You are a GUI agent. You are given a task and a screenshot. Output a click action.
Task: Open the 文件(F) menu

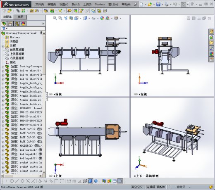point(40,5)
